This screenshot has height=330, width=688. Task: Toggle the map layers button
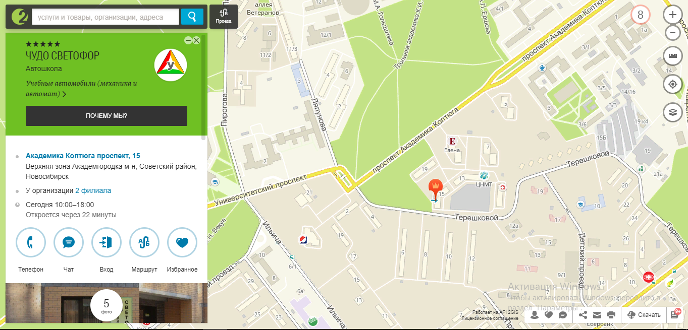[x=672, y=113]
